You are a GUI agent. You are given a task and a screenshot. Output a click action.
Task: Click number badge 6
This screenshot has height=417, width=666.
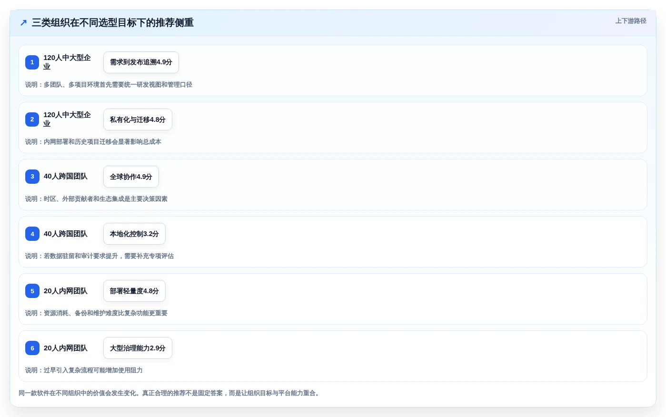[32, 348]
